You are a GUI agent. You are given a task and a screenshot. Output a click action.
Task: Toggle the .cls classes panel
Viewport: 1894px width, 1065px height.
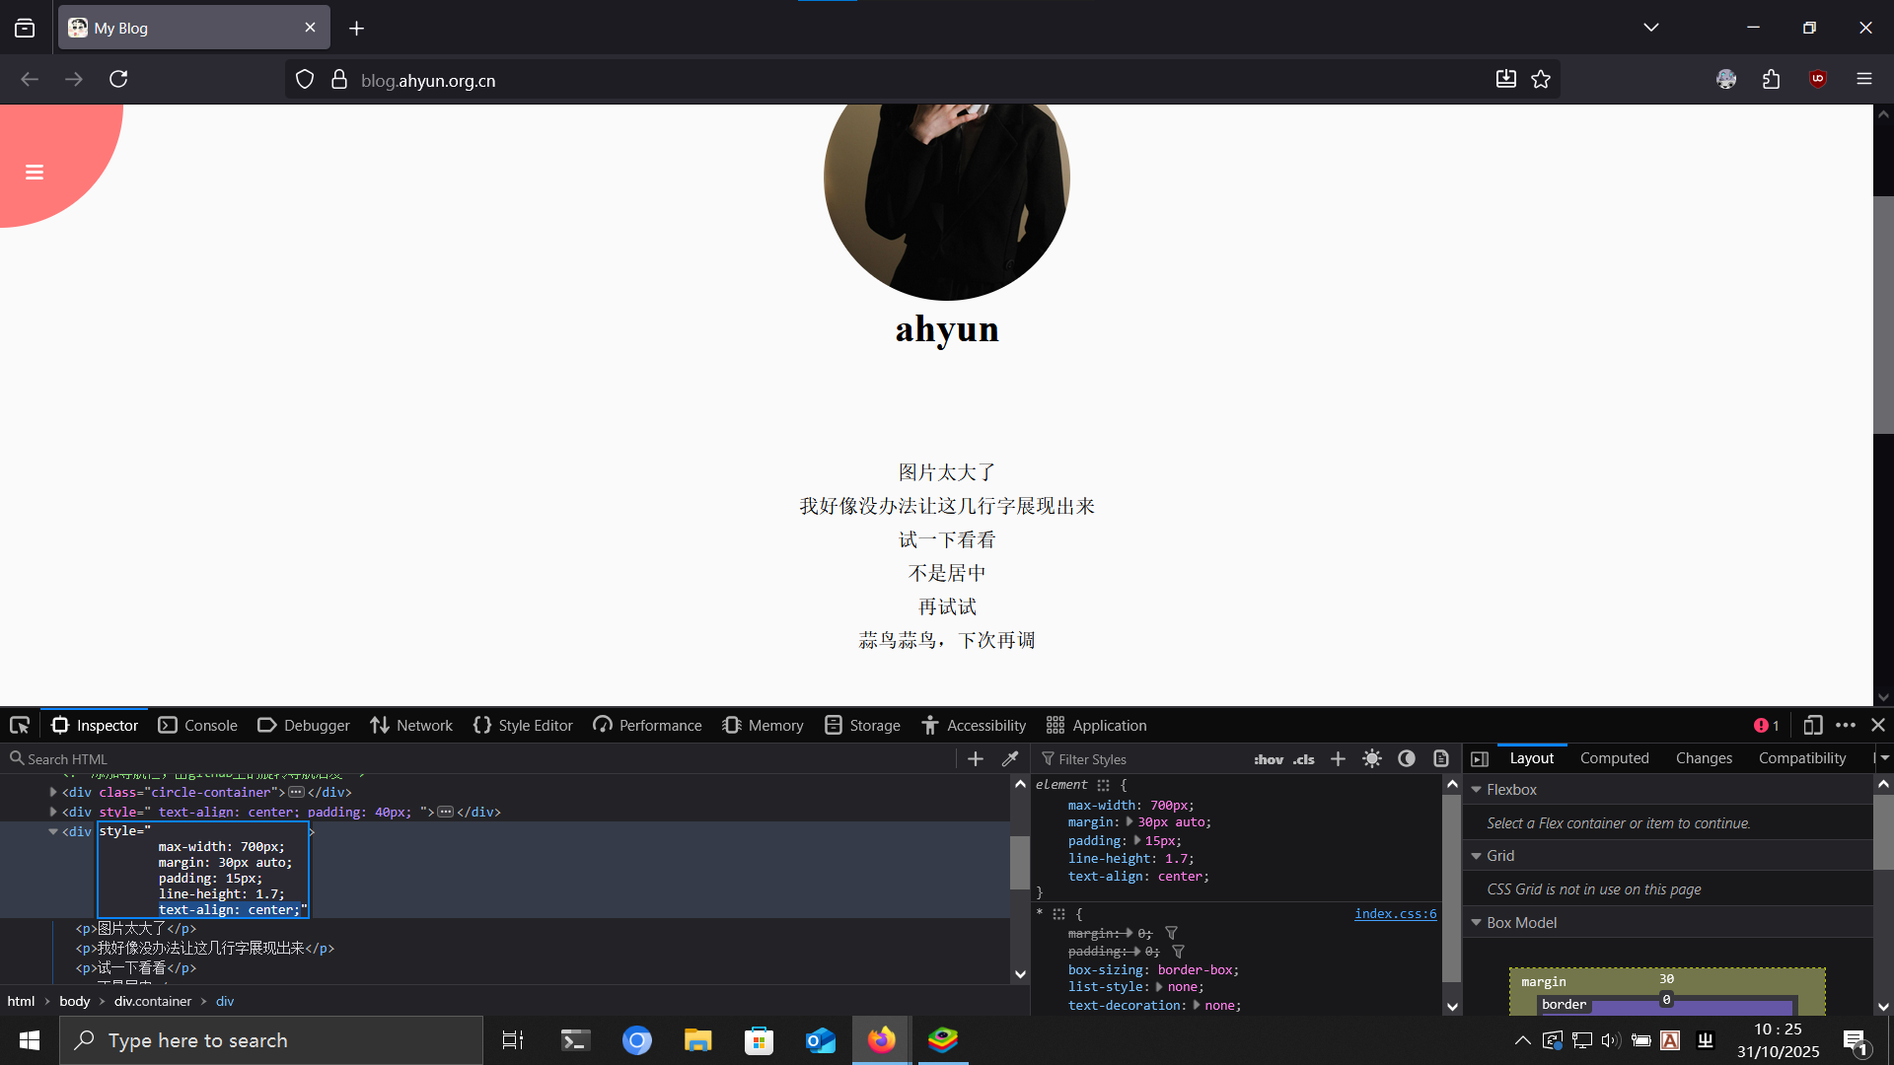1304,759
